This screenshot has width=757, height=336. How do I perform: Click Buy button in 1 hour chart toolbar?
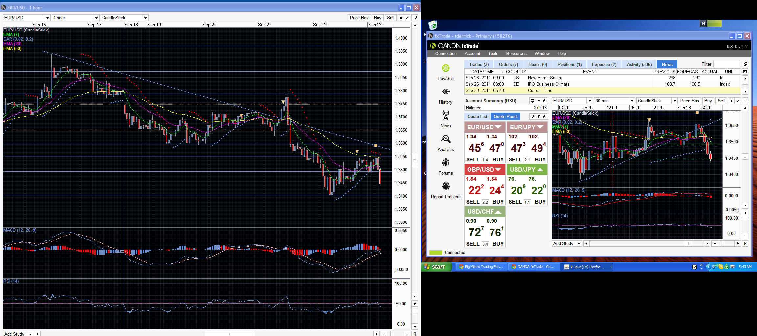pyautogui.click(x=378, y=18)
